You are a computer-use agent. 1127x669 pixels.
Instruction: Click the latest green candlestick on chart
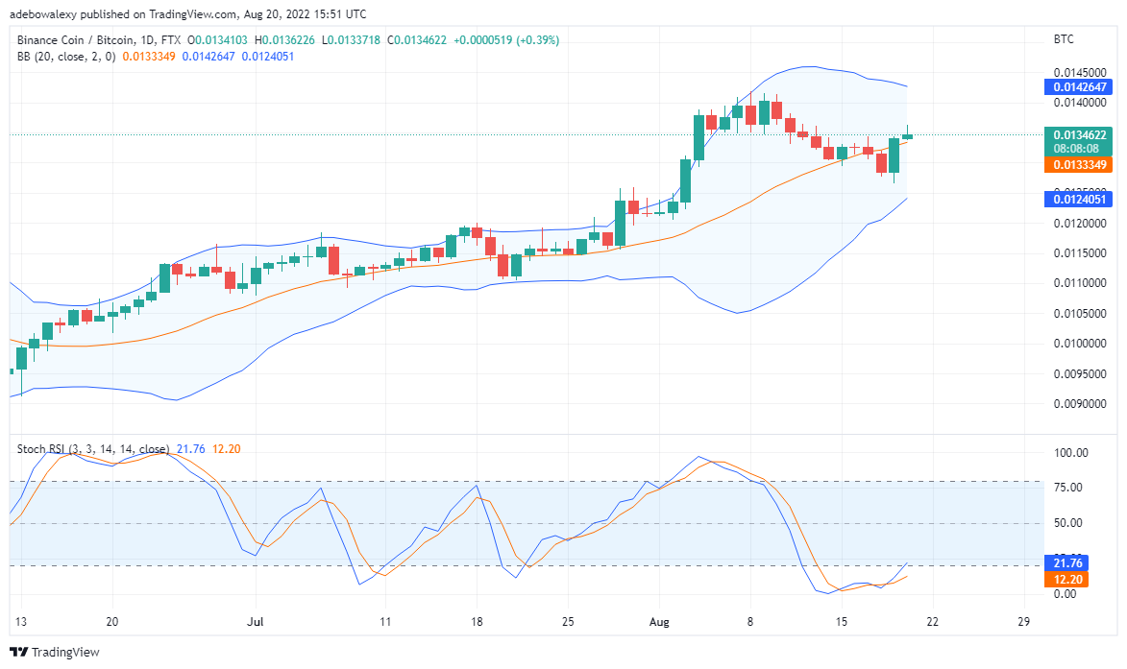click(x=907, y=134)
